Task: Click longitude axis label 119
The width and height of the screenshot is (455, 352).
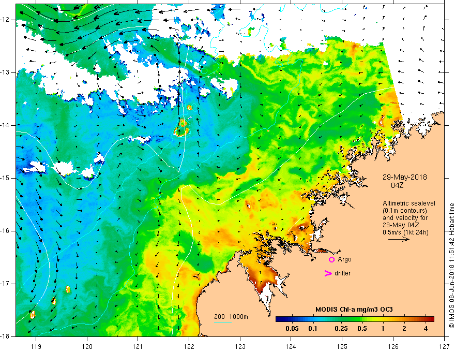Action: click(36, 346)
